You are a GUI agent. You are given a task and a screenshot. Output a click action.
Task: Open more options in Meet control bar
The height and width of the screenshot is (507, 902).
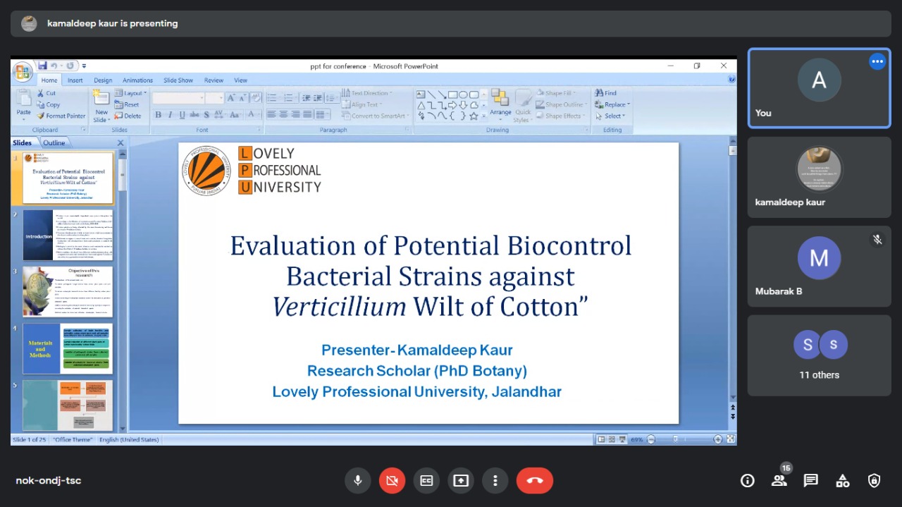[495, 480]
